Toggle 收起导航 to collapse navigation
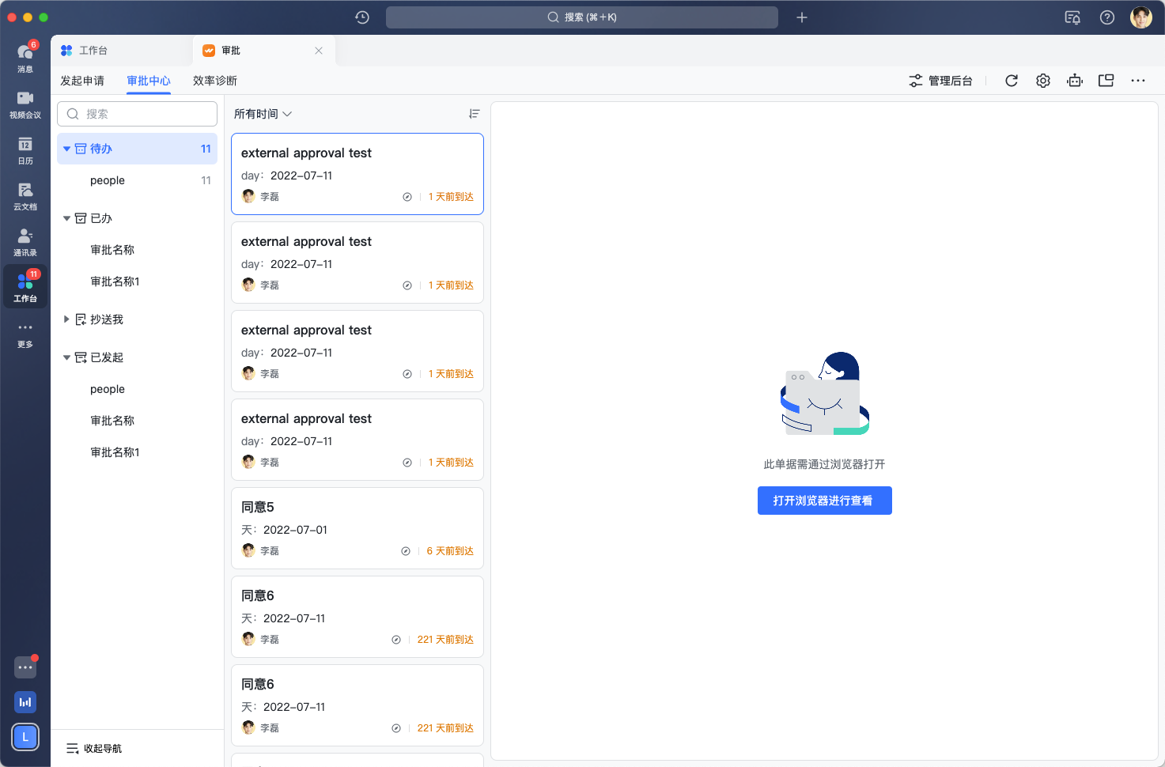This screenshot has height=767, width=1165. coord(94,748)
